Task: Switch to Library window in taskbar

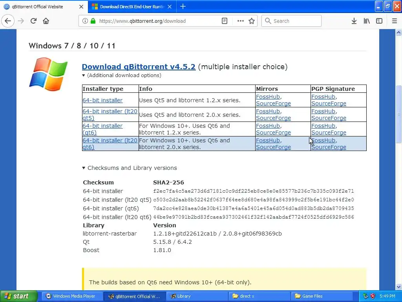Action: click(197, 296)
